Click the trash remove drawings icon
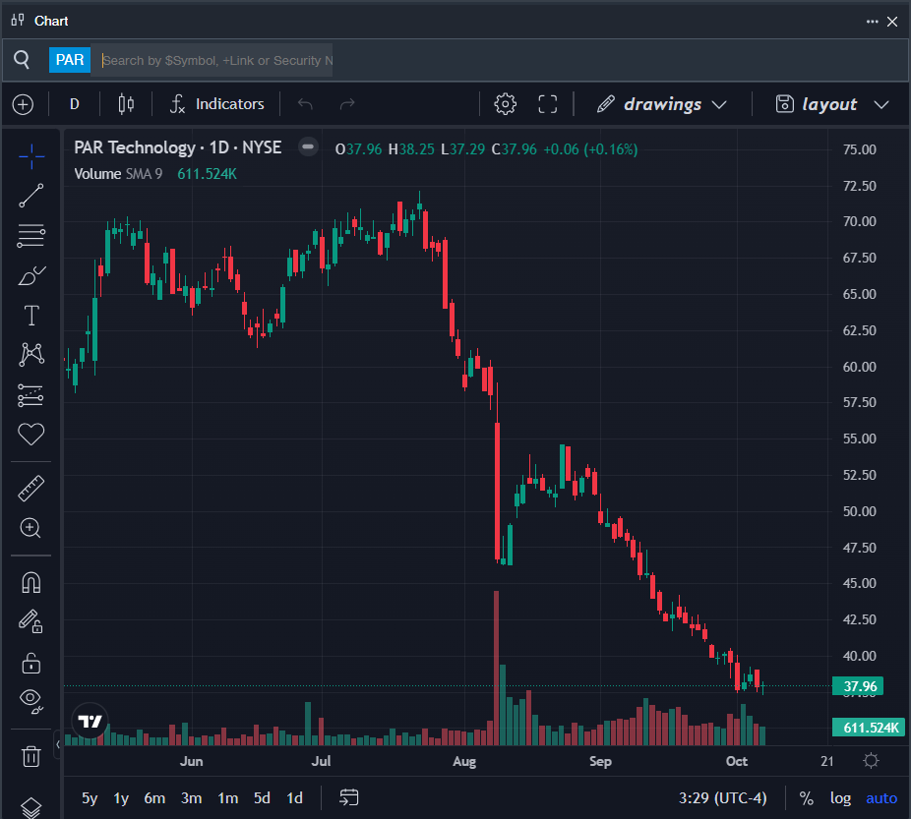This screenshot has width=911, height=819. pos(31,755)
